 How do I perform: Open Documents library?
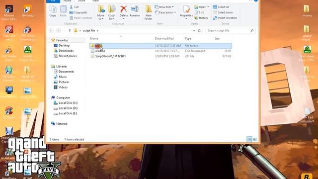pyautogui.click(x=66, y=72)
